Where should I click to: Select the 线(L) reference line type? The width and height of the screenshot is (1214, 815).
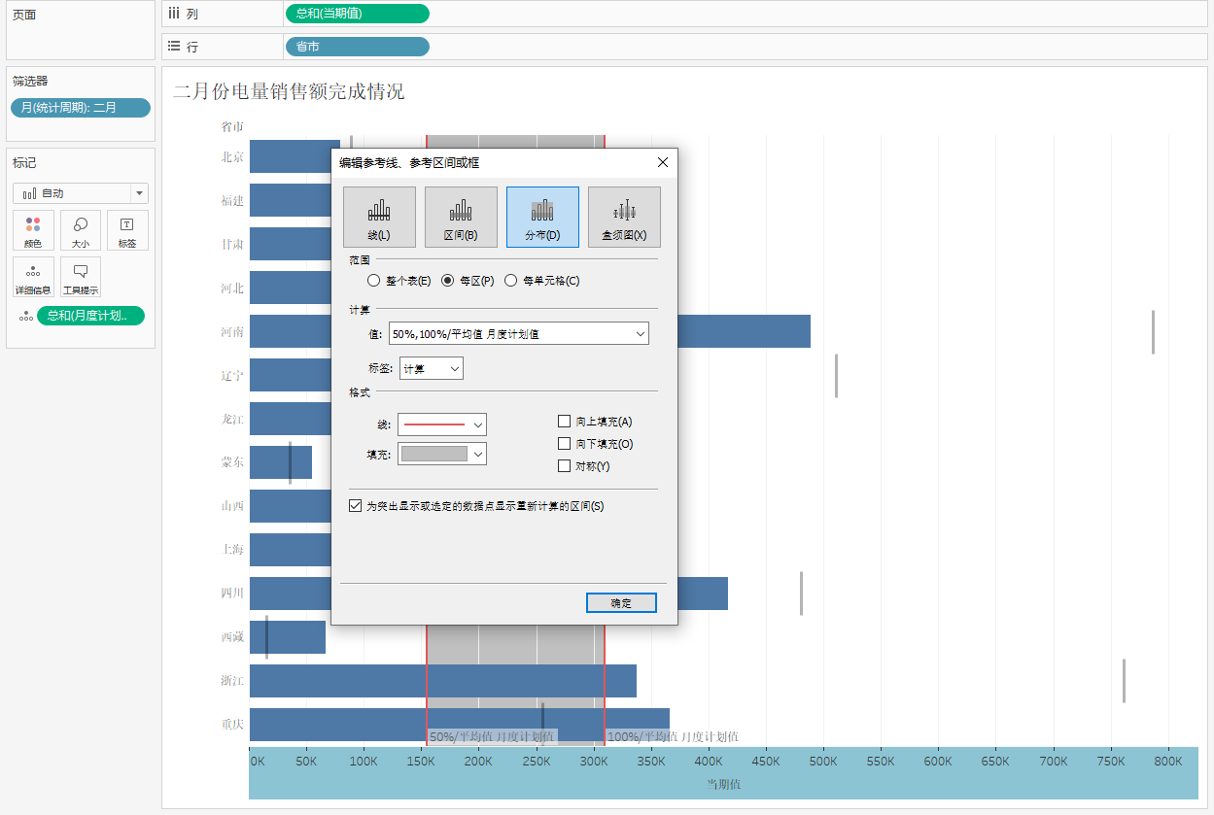[x=379, y=217]
